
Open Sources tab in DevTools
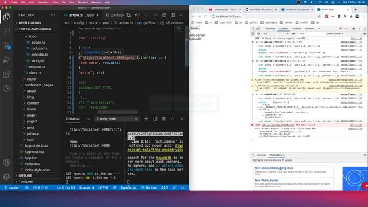pyautogui.click(x=297, y=28)
